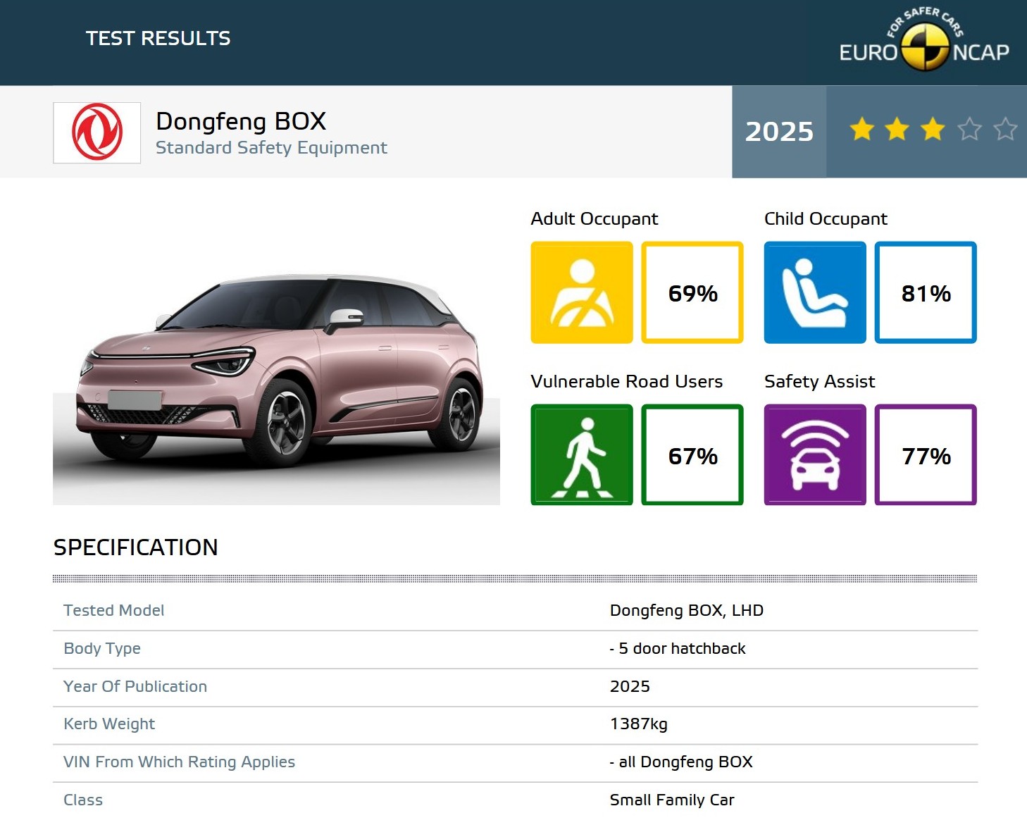Click the 67% Vulnerable Road Users score
The image size is (1027, 818).
pos(692,454)
